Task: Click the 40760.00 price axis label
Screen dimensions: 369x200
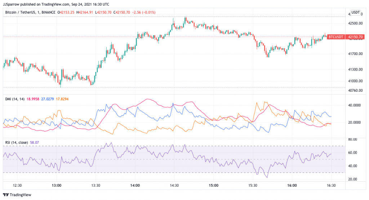Action: [355, 91]
